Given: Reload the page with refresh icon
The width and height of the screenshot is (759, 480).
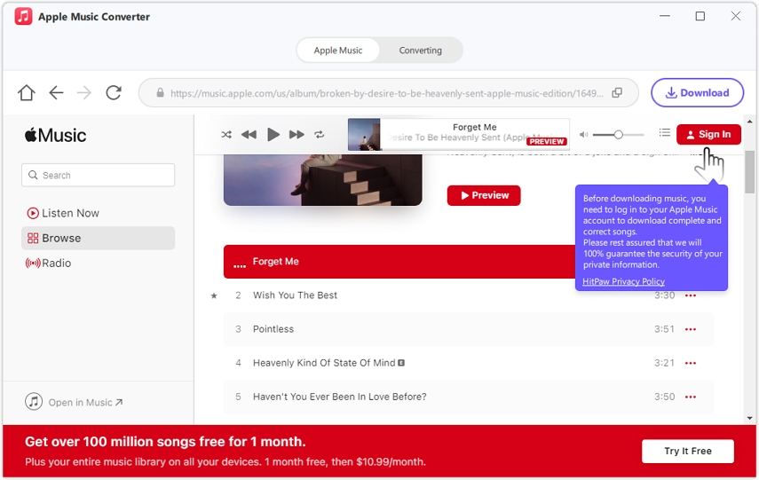Looking at the screenshot, I should point(114,92).
